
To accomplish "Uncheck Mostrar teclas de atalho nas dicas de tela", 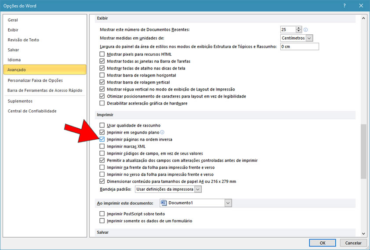I will (x=102, y=68).
